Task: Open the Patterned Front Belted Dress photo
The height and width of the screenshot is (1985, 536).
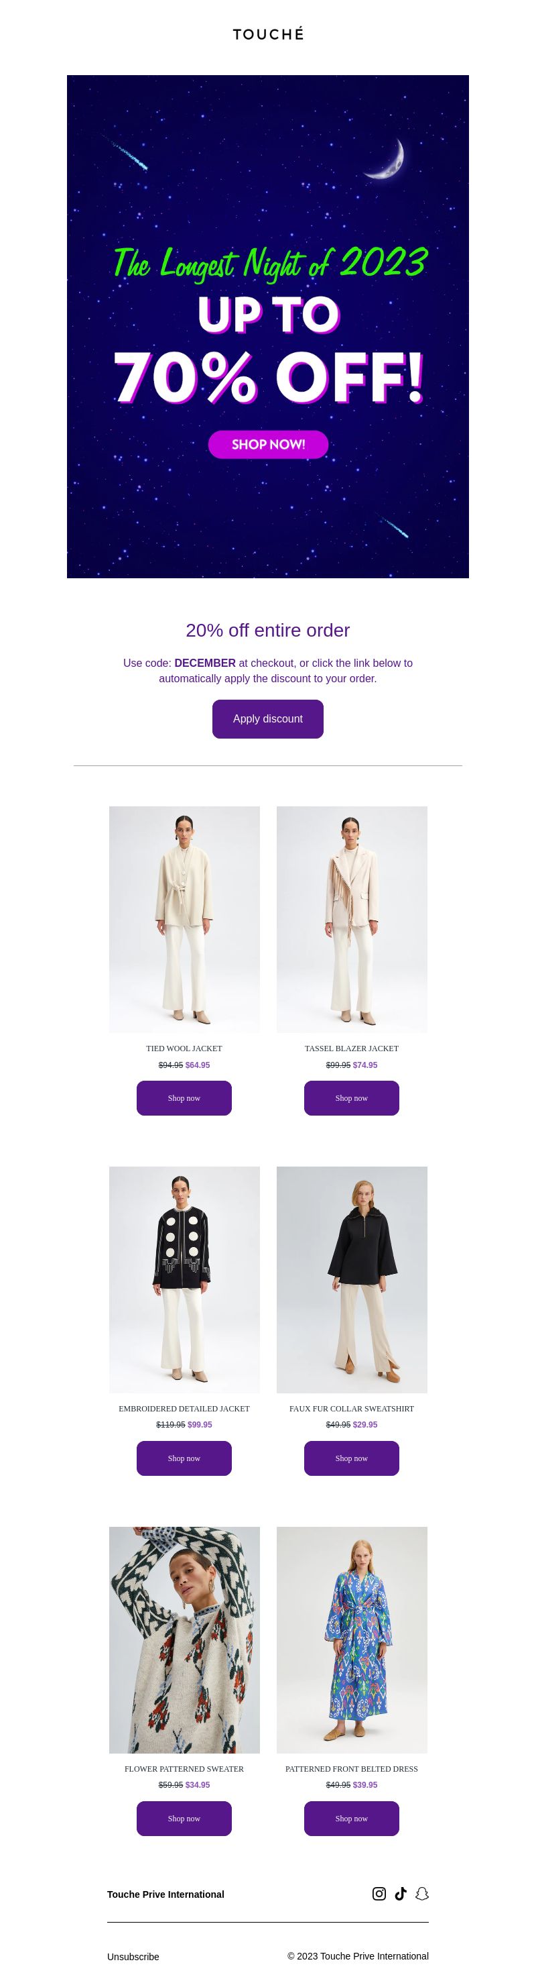Action: tap(352, 1640)
